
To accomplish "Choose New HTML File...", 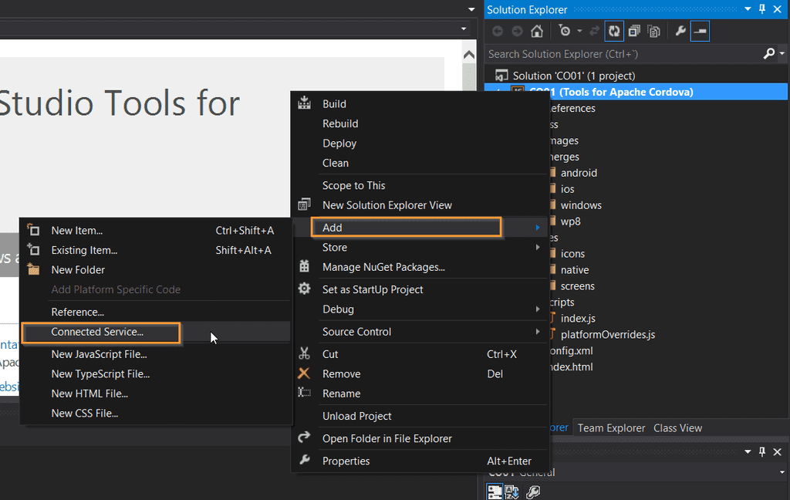I will tap(156, 394).
